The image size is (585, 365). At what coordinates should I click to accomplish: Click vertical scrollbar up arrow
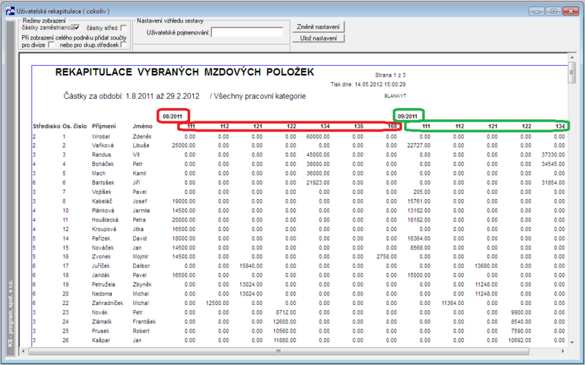[x=572, y=57]
